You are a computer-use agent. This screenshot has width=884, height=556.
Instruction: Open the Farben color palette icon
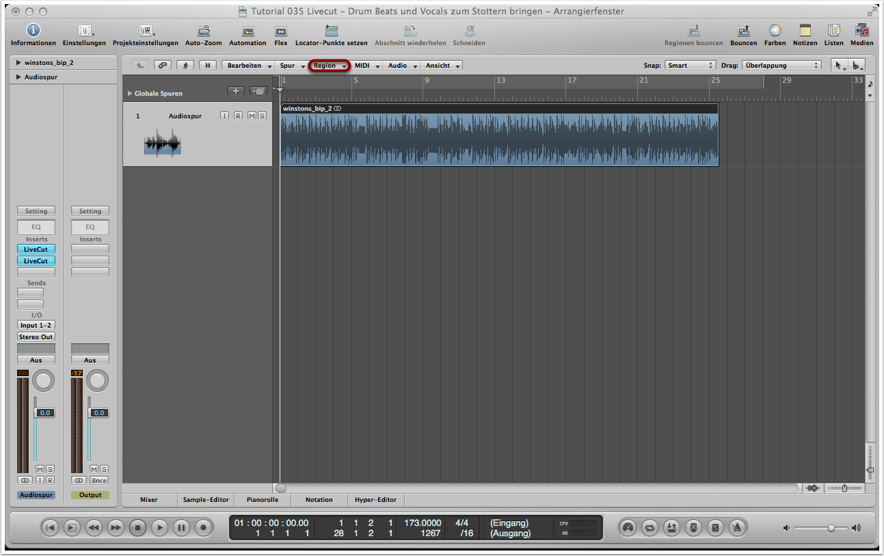click(775, 31)
